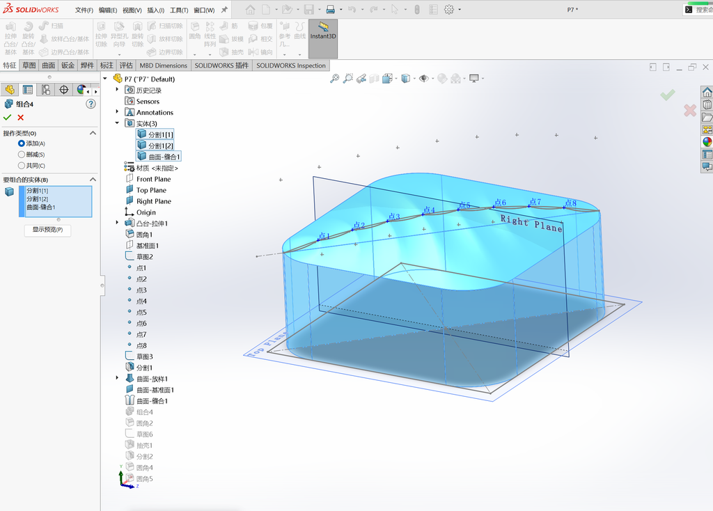Viewport: 713px width, 511px height.
Task: Click the pin icon next to menus
Action: point(224,10)
